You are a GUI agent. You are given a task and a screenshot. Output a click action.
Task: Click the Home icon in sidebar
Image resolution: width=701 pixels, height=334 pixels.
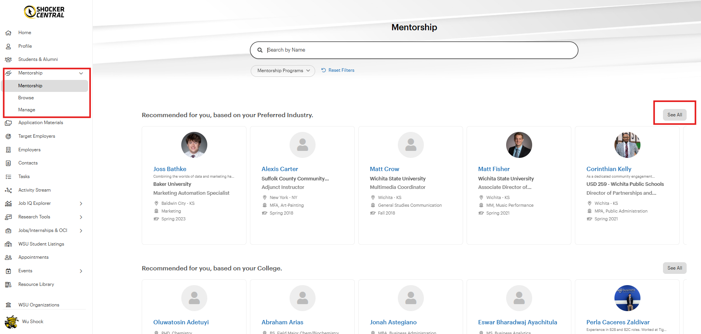click(8, 33)
